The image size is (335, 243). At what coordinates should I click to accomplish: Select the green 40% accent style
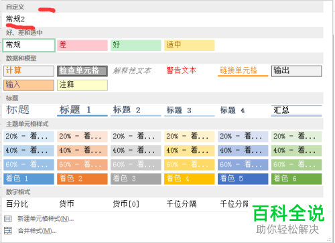297,151
